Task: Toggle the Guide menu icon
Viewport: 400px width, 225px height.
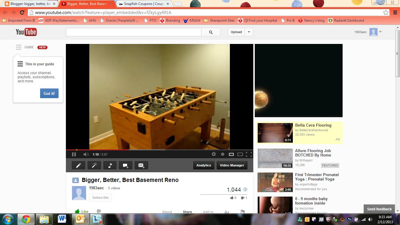Action: point(19,47)
